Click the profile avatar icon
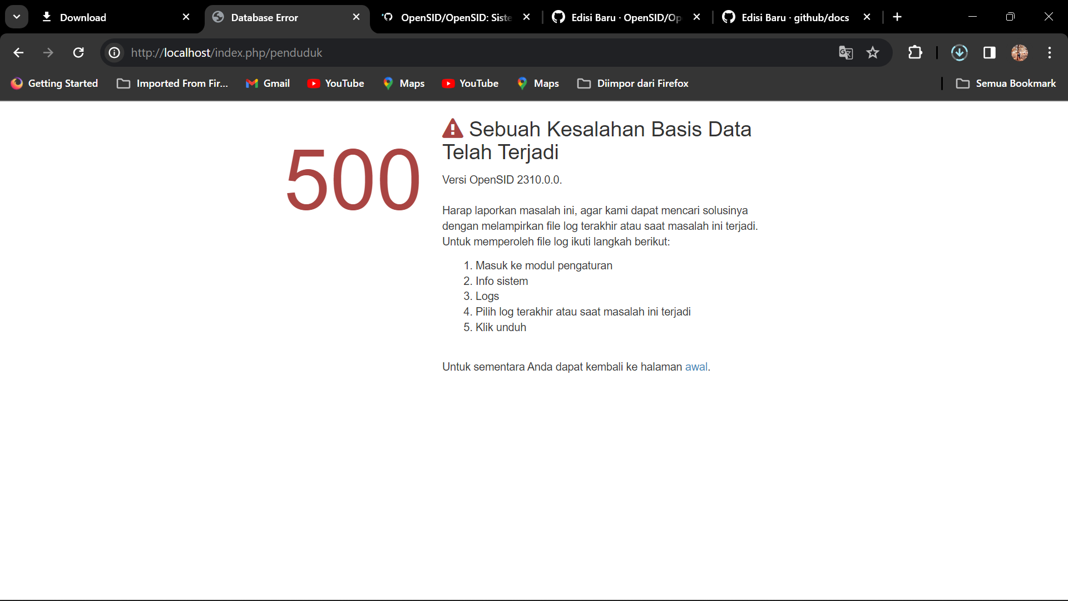The image size is (1068, 601). click(1020, 52)
